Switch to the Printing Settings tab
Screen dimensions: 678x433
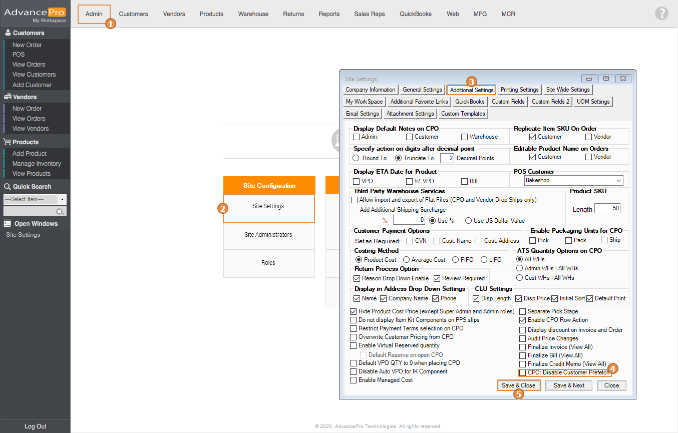[x=519, y=90]
